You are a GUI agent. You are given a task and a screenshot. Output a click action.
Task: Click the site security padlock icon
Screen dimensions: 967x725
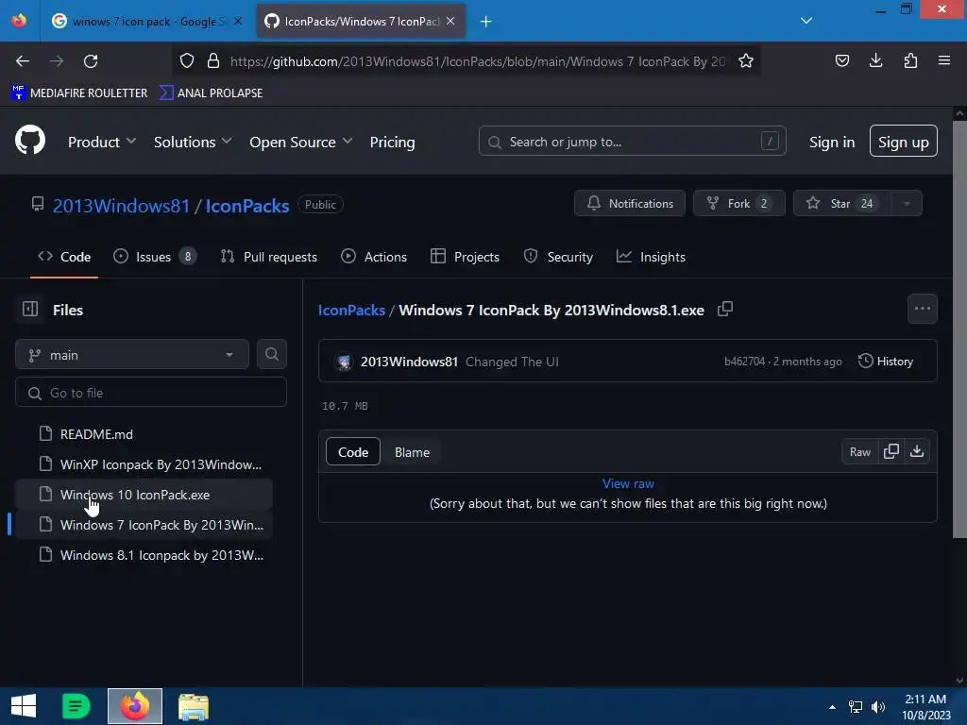click(213, 61)
